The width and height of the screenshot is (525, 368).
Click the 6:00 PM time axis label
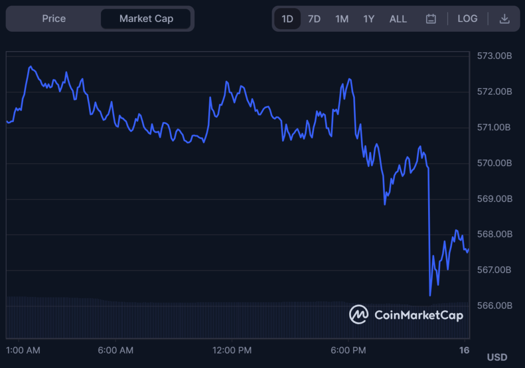coord(349,351)
